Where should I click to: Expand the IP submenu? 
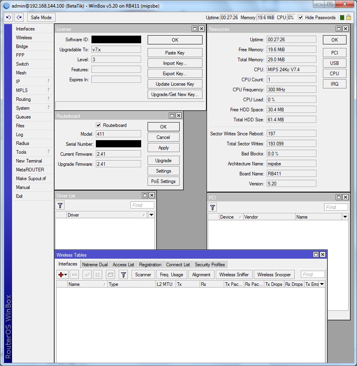(x=49, y=81)
